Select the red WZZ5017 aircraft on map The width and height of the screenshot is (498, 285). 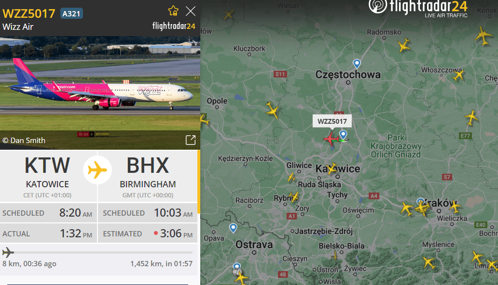(x=331, y=139)
